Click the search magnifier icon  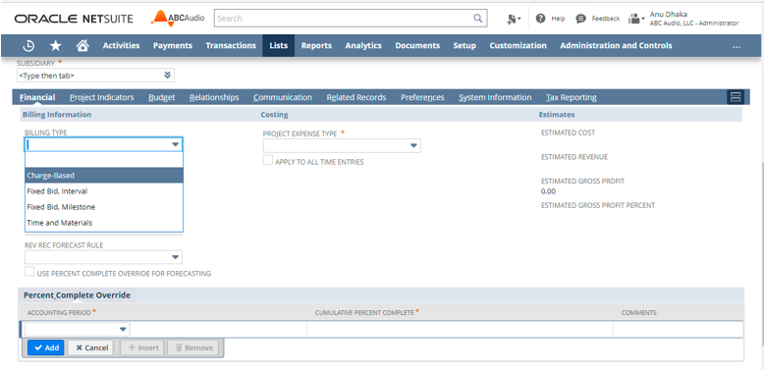[477, 19]
